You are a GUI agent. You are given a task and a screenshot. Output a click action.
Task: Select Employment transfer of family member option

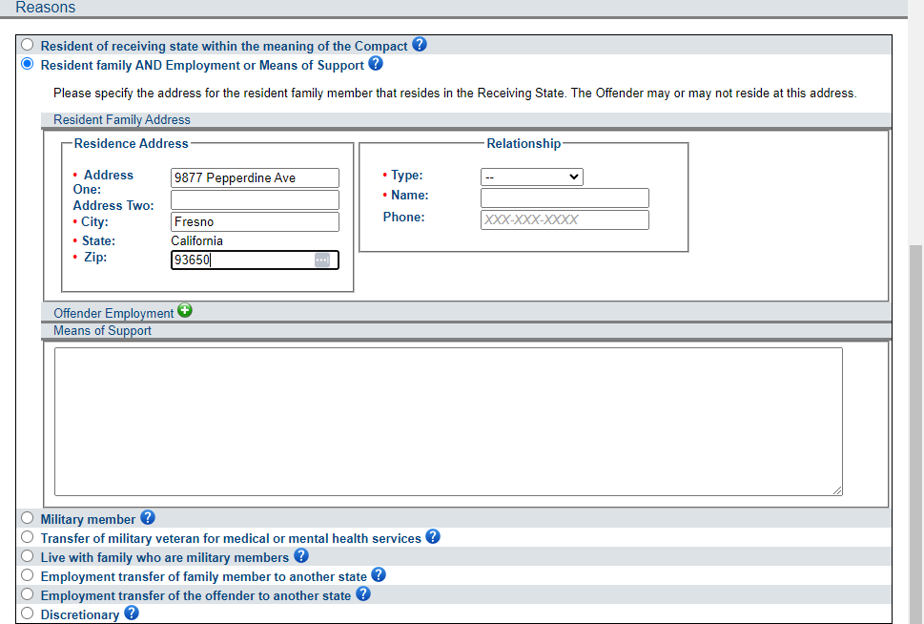point(27,575)
